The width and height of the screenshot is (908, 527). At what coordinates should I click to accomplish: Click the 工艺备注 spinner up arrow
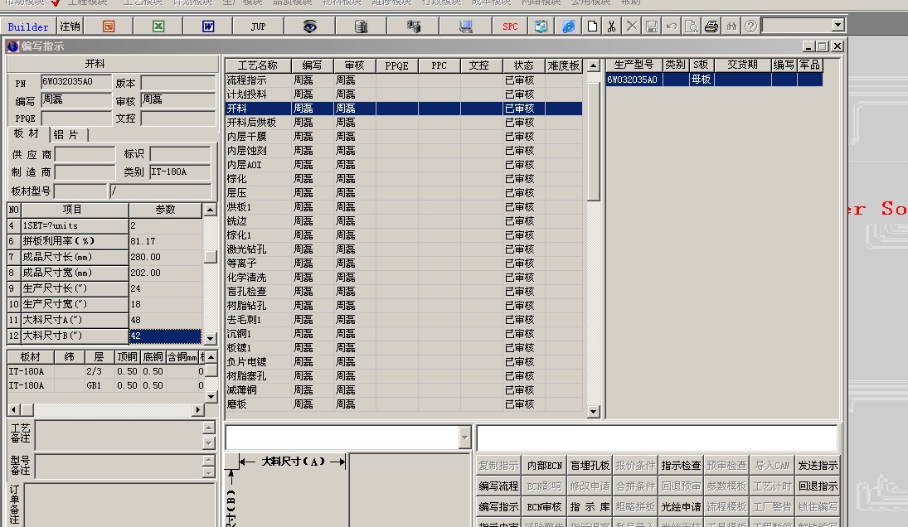coord(209,428)
